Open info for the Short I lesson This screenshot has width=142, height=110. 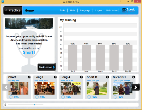pyautogui.click(x=29, y=77)
